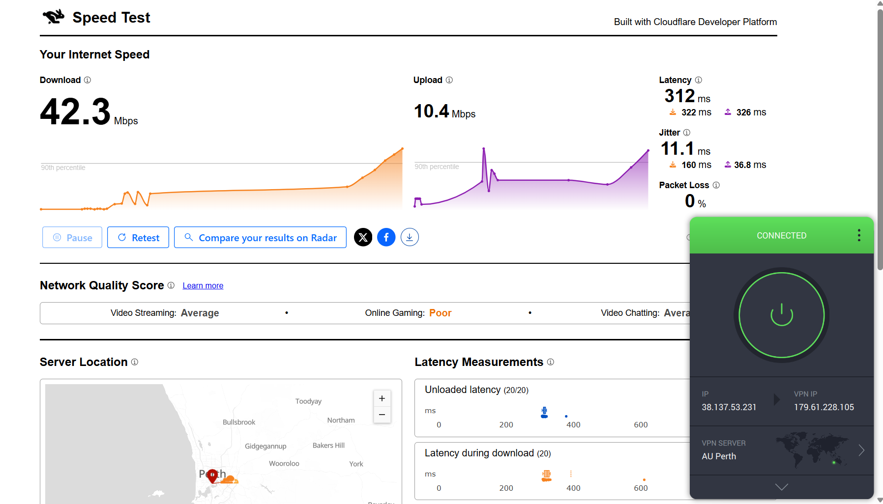
Task: Zoom out on the server map
Action: (x=382, y=415)
